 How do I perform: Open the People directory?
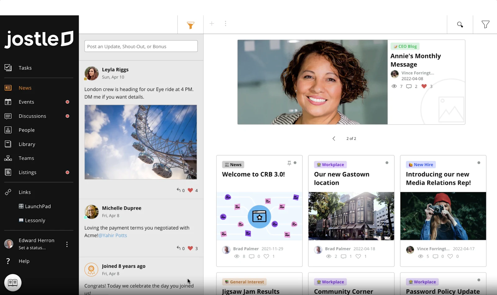pyautogui.click(x=26, y=130)
